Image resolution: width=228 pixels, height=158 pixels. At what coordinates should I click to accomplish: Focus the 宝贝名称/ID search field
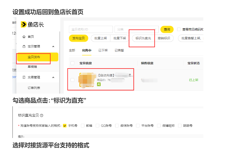tap(91, 29)
